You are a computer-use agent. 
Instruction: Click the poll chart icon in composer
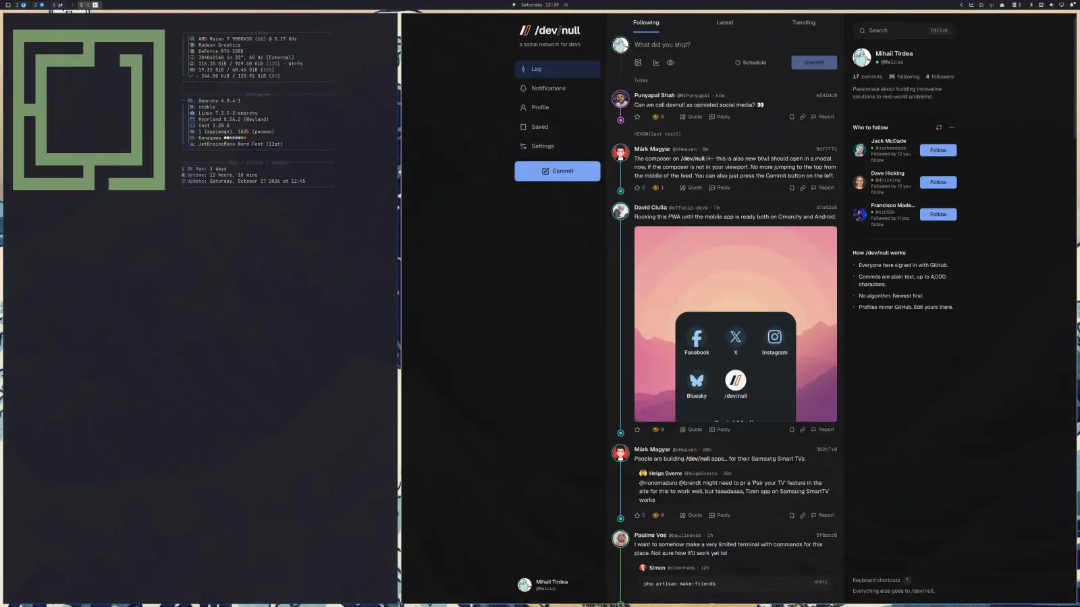click(656, 63)
